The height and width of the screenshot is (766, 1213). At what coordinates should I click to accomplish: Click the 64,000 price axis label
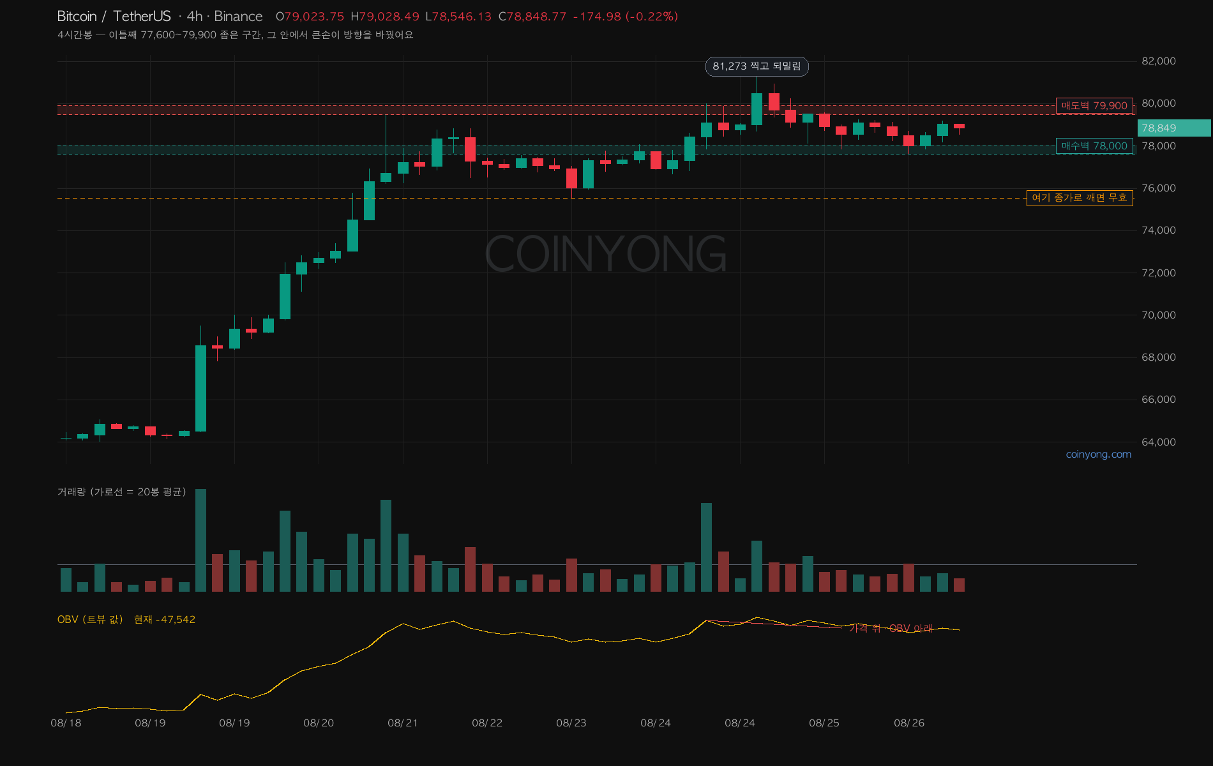[1158, 442]
